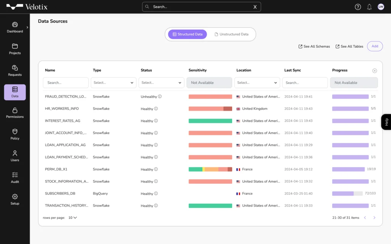This screenshot has width=391, height=244.
Task: Show status info for SUBSCRIBERS_DB
Action: tap(156, 193)
